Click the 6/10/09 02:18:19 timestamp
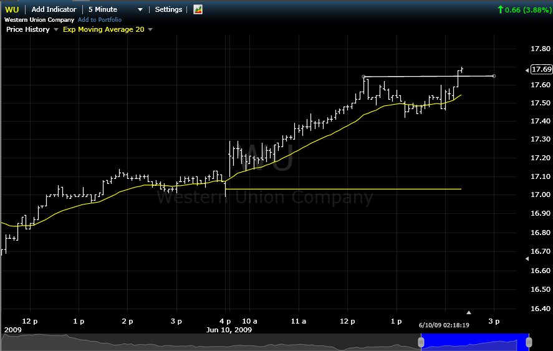The image size is (553, 351). [x=444, y=325]
